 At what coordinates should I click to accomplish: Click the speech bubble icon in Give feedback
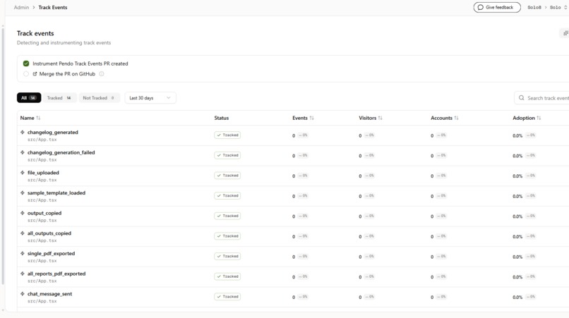481,7
